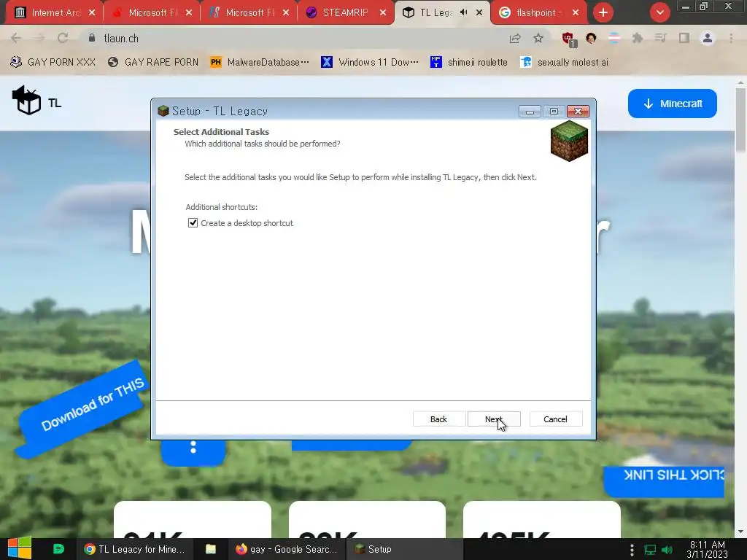Click the Back button in Setup dialog

click(438, 419)
